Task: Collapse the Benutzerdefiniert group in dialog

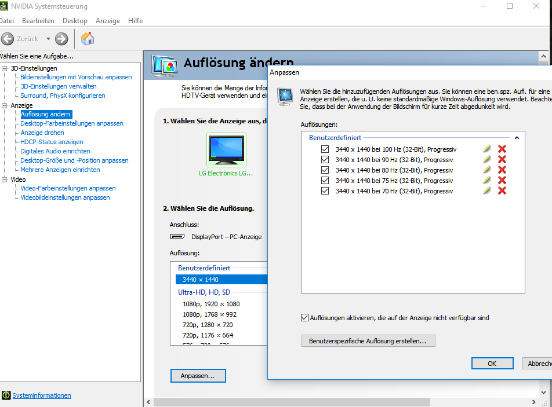Action: point(517,138)
